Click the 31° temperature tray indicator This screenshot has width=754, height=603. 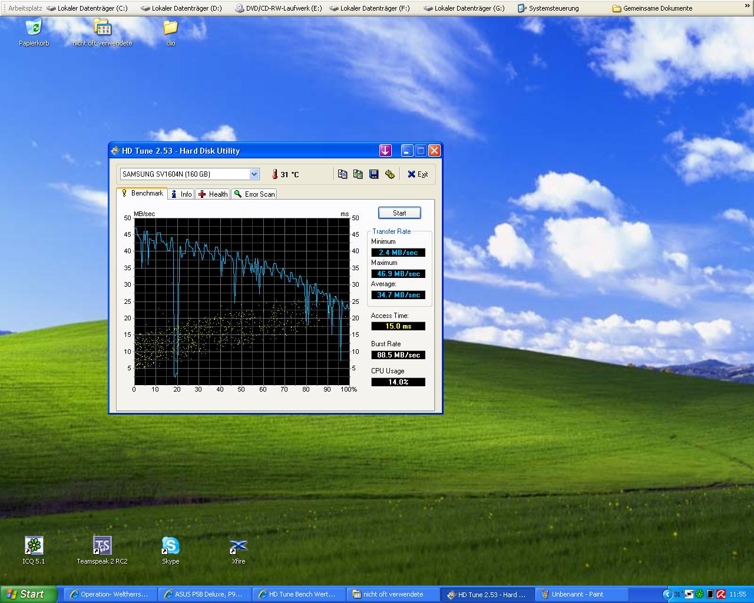click(678, 594)
